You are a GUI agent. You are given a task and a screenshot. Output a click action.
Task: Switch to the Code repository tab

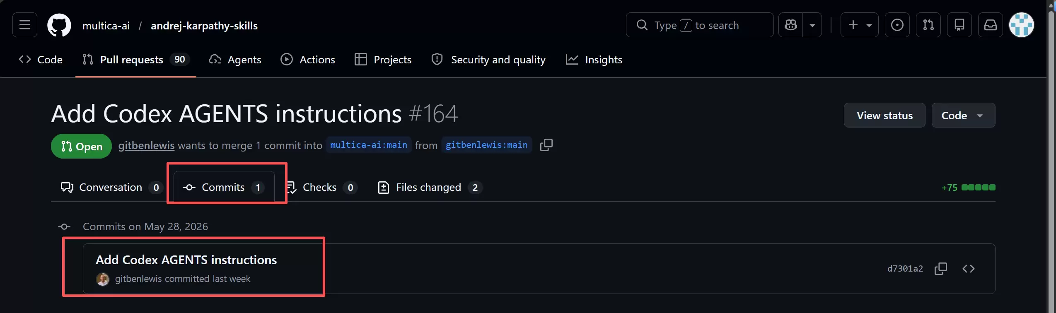(x=41, y=60)
